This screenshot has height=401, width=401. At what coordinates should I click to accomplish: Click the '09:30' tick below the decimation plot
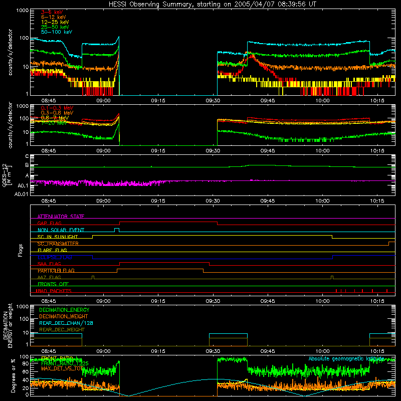213,351
